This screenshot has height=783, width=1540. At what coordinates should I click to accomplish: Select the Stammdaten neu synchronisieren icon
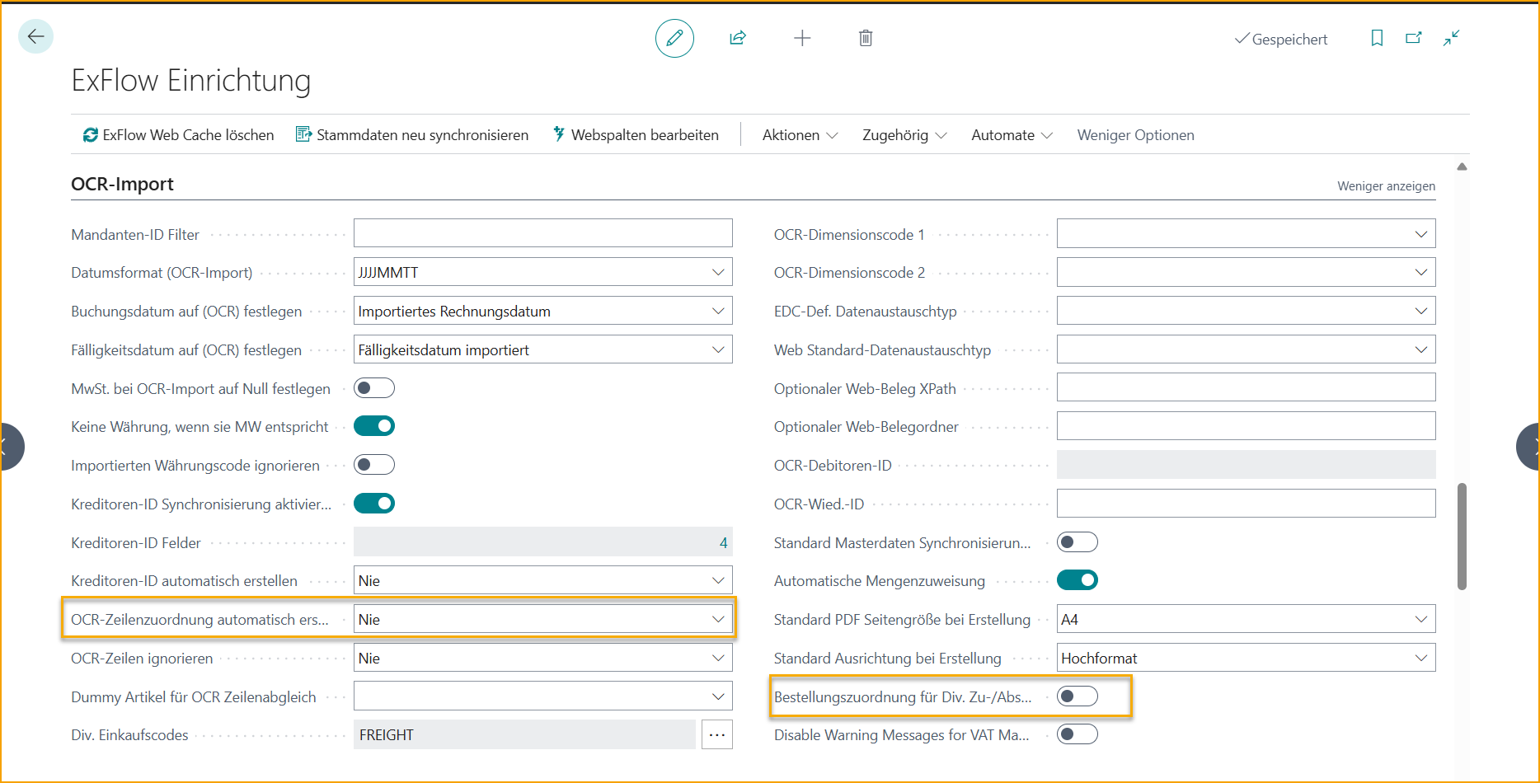click(x=303, y=134)
